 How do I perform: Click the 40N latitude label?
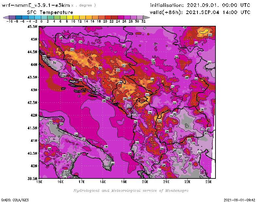click(34, 166)
